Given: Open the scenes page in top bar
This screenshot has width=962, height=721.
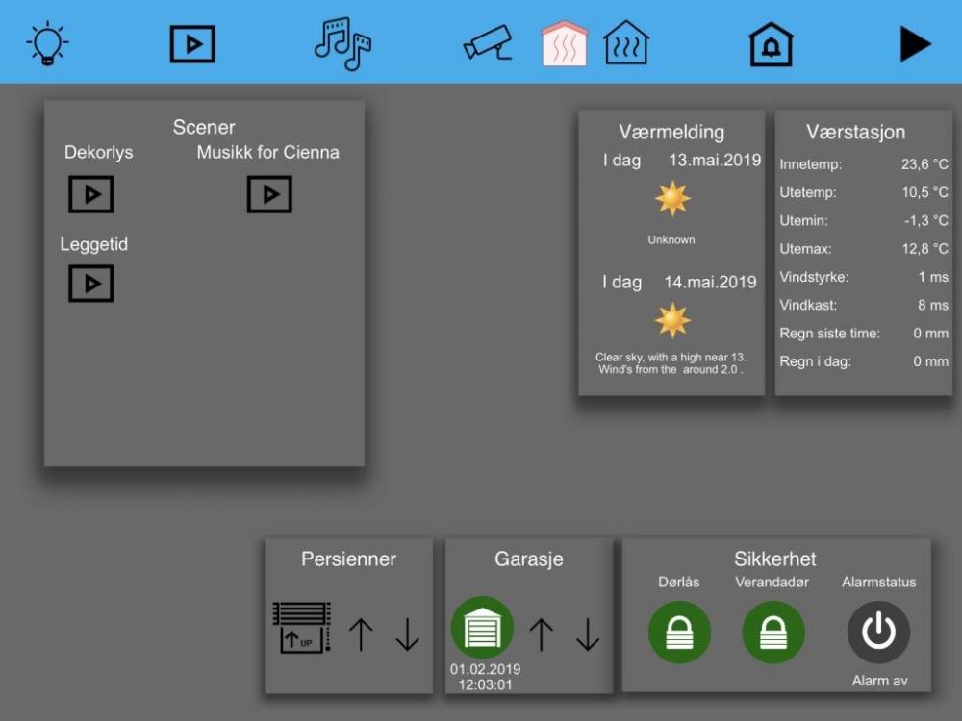Looking at the screenshot, I should pos(192,44).
